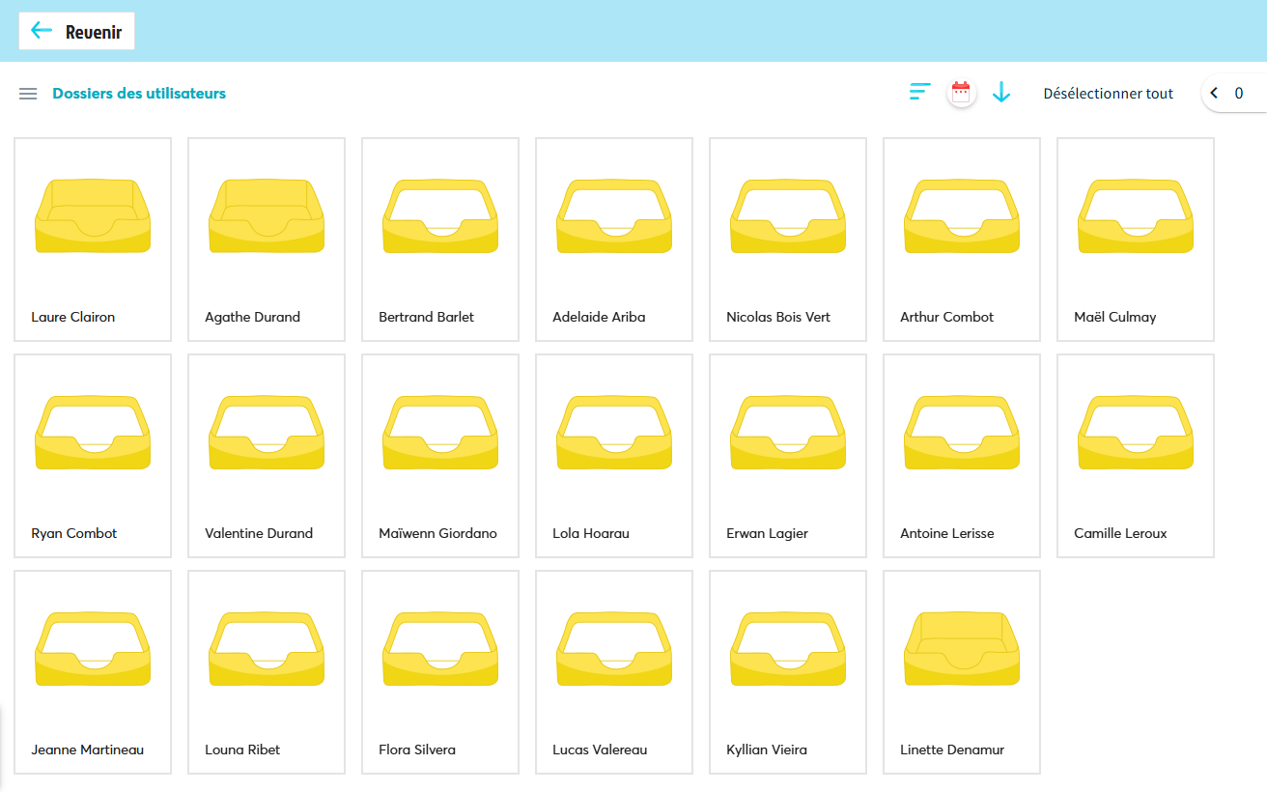Open Jeanne Martineau's tray icon
Screen dimensions: 1267x792
(93, 649)
